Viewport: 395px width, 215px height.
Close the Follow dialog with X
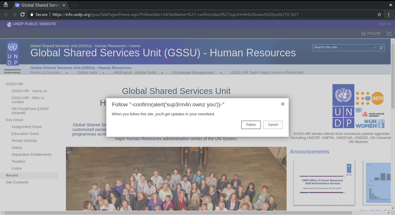[x=283, y=104]
